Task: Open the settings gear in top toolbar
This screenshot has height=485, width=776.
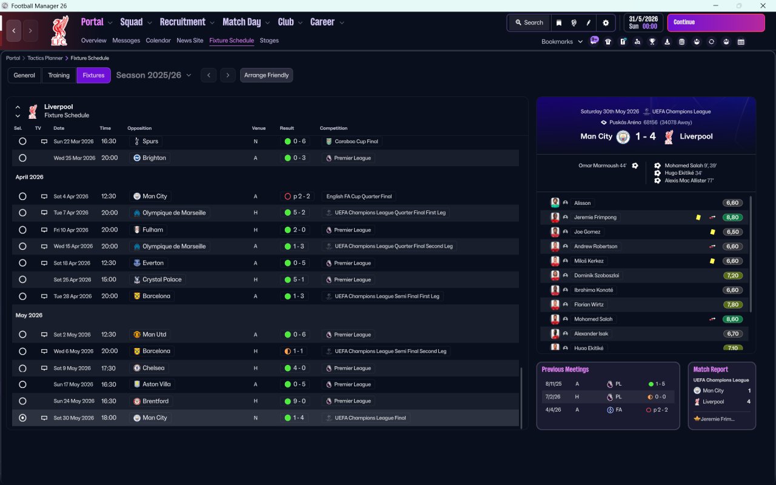Action: click(x=605, y=23)
